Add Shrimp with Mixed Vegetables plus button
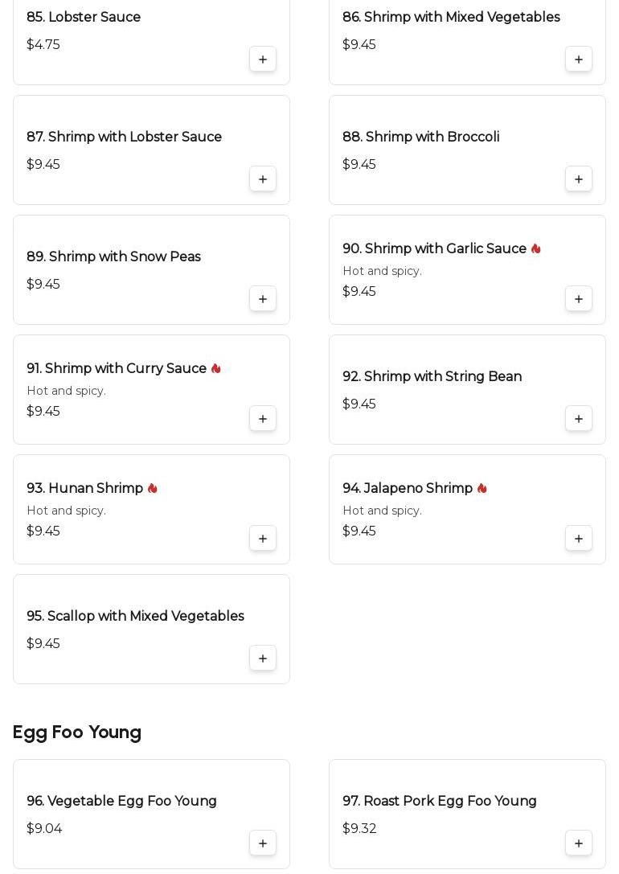Viewport: 619px width, 874px height. (x=579, y=59)
